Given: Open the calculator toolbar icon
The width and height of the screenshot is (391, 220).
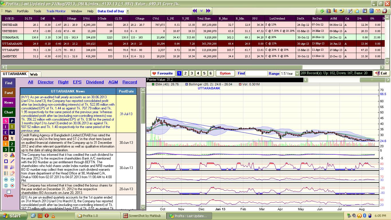Looking at the screenshot, I should pyautogui.click(x=372, y=11).
